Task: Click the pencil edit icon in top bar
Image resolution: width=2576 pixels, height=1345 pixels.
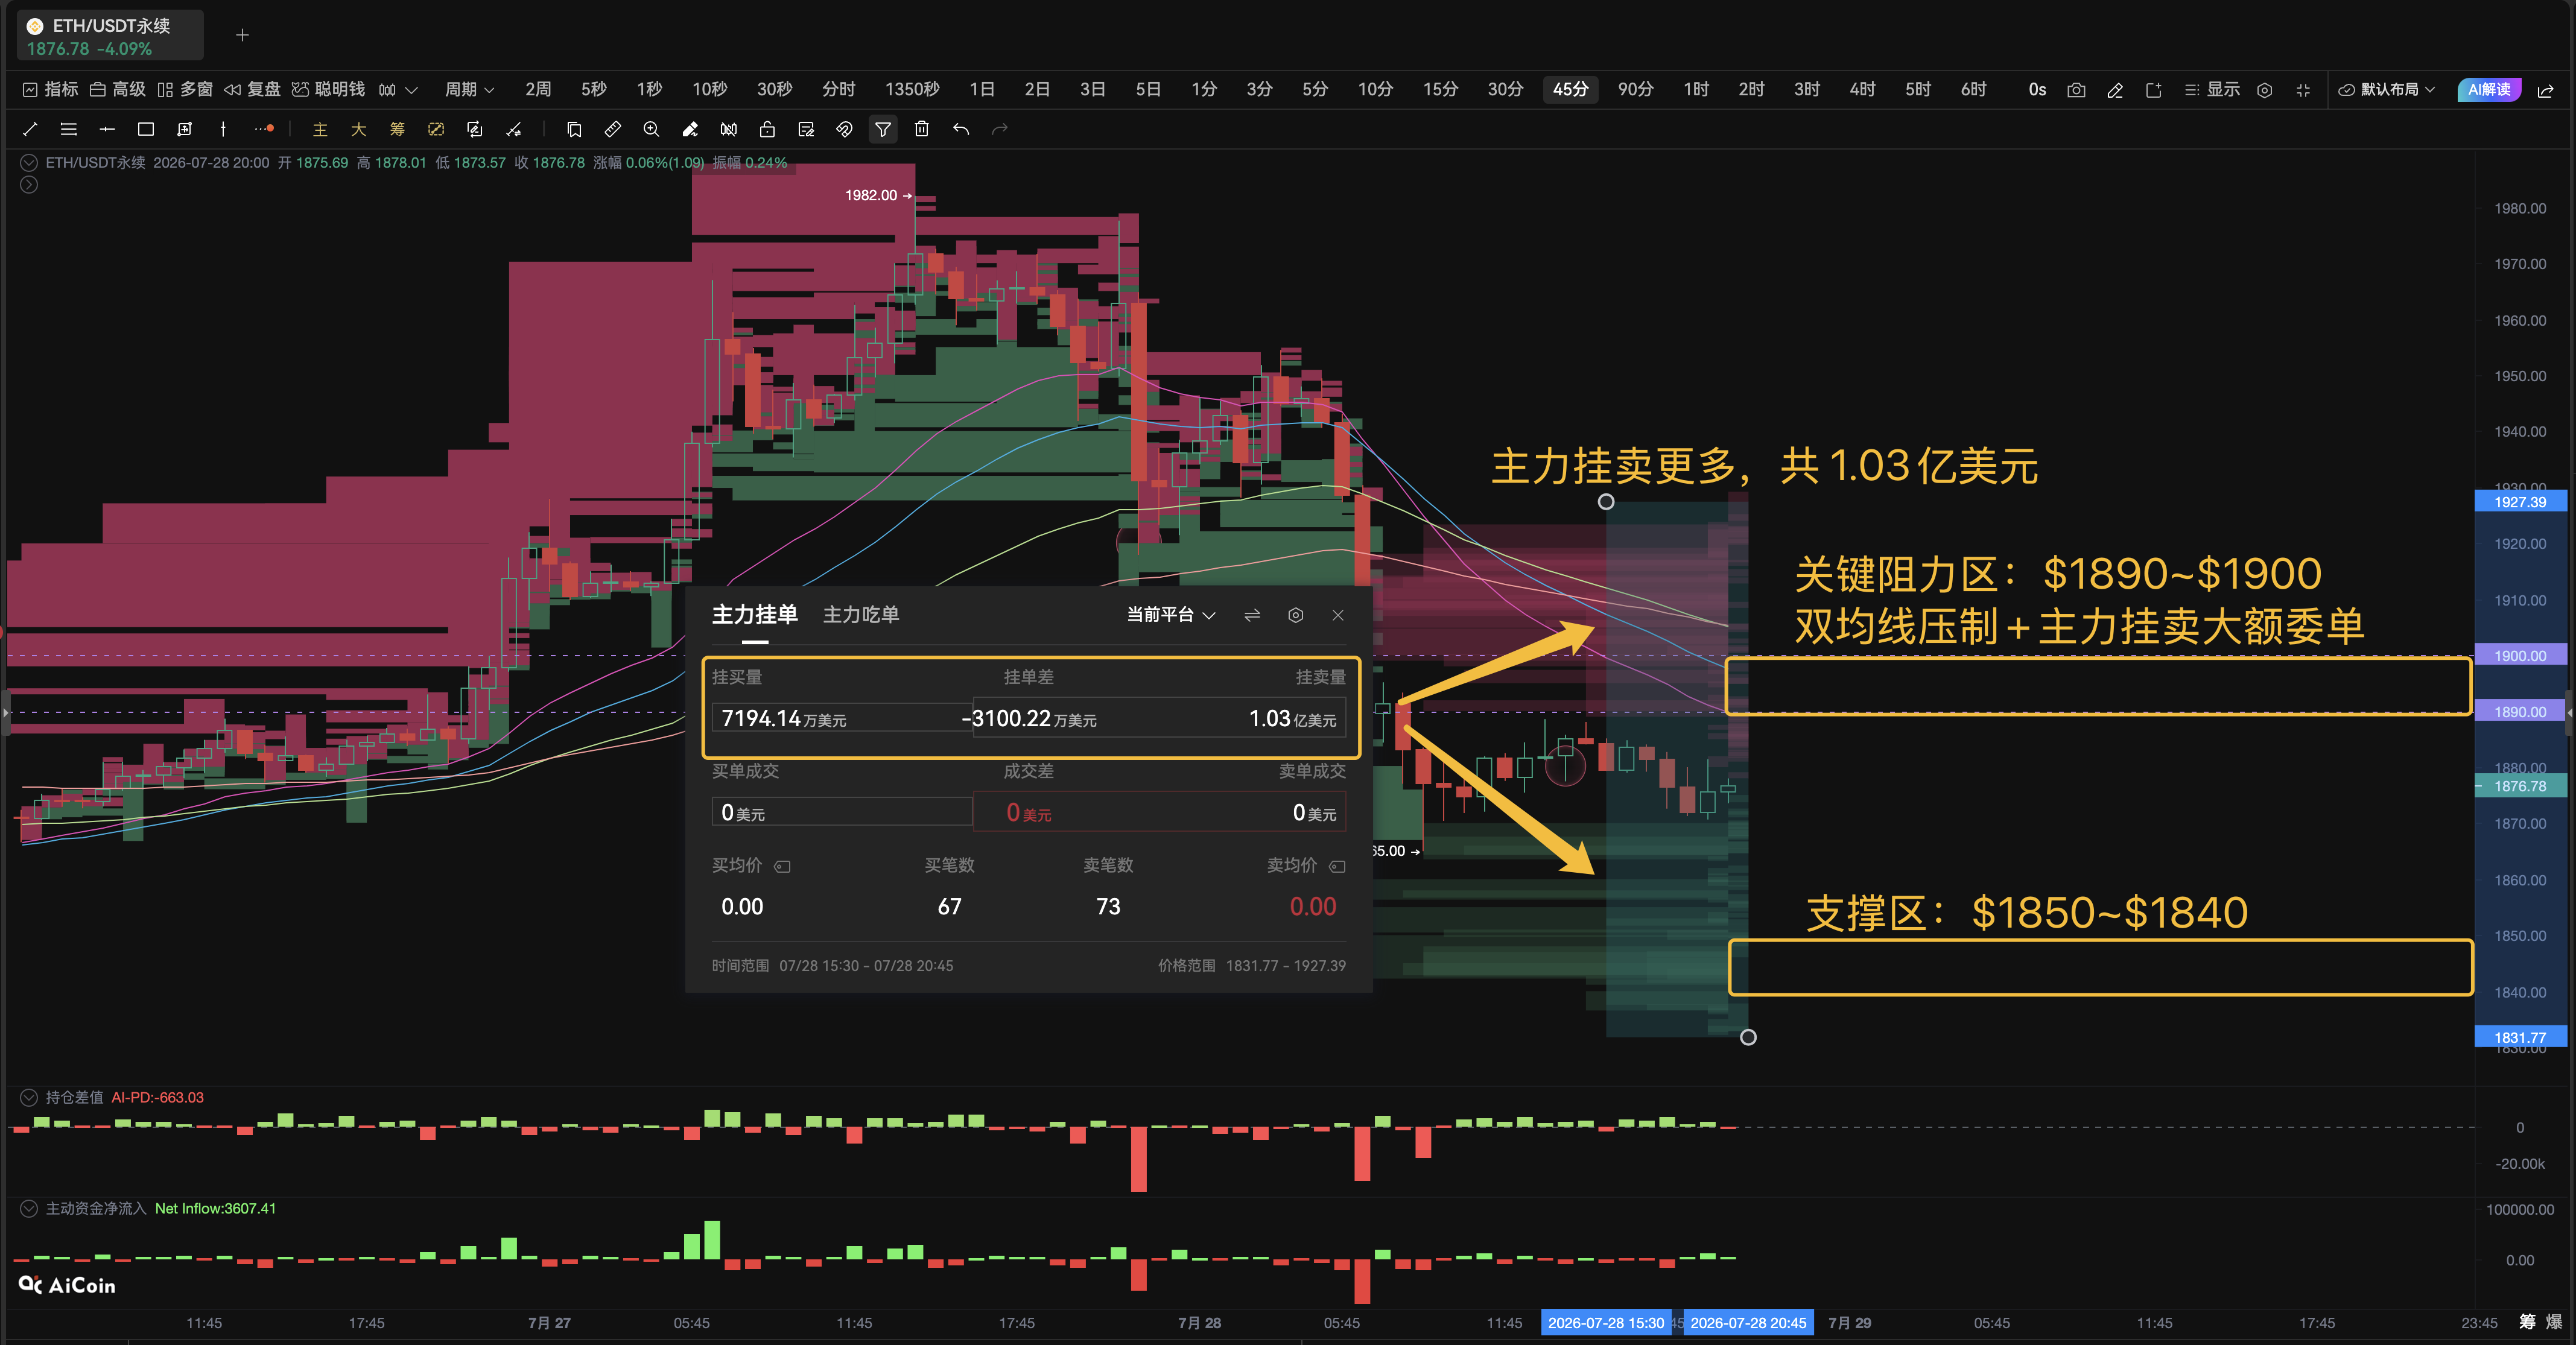Action: (2115, 90)
